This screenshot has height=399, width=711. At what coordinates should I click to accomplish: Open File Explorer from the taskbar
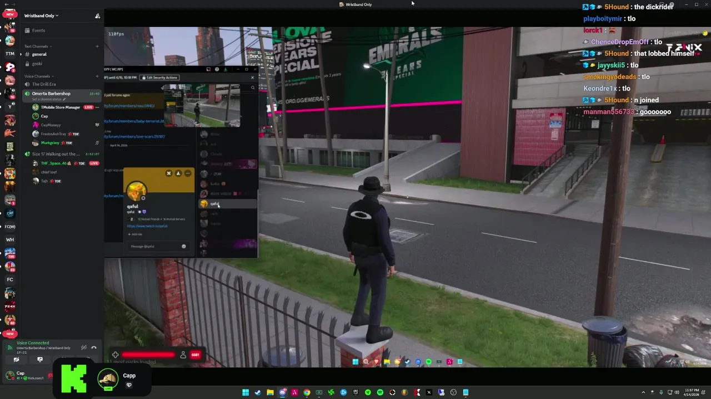pyautogui.click(x=270, y=392)
